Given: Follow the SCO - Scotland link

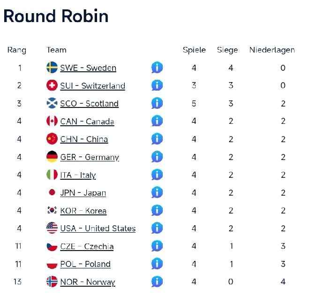Looking at the screenshot, I should [x=89, y=104].
